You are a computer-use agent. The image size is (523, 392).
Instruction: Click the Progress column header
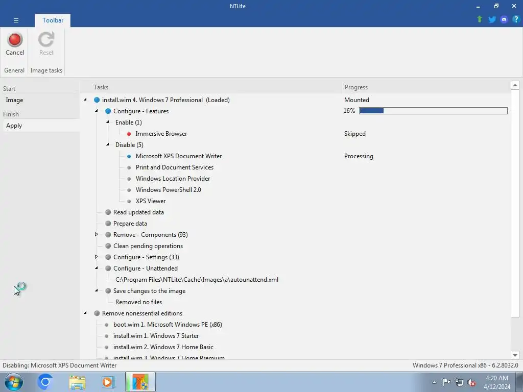point(426,87)
